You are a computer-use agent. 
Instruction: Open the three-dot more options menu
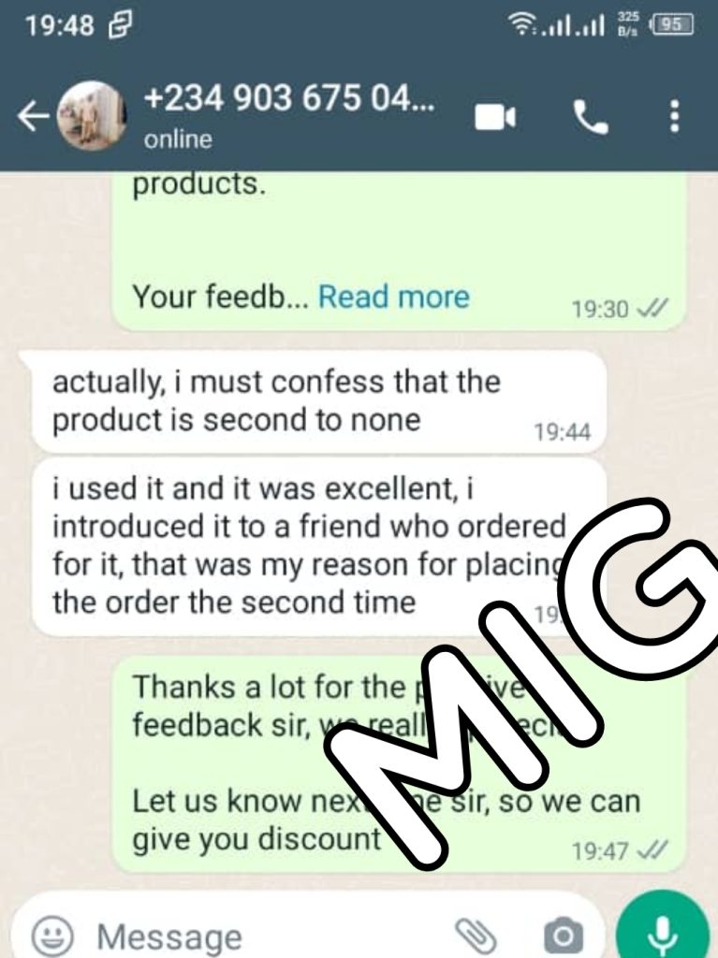coord(674,116)
